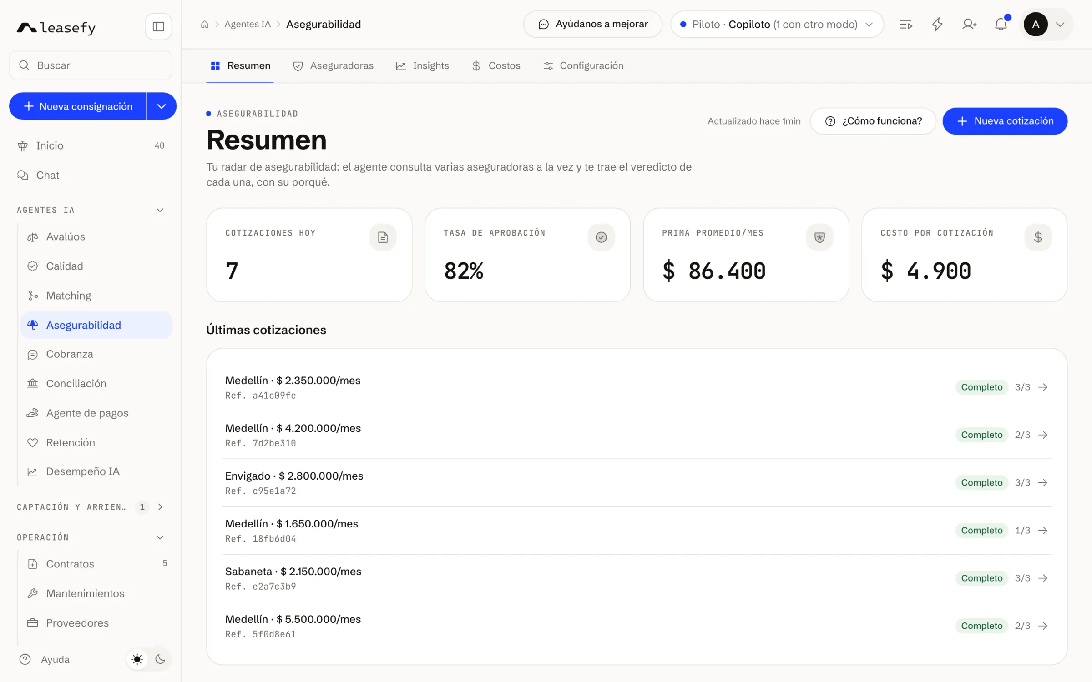Click Ayúdanos a mejorar button
Screen dimensions: 1092x682
point(593,25)
